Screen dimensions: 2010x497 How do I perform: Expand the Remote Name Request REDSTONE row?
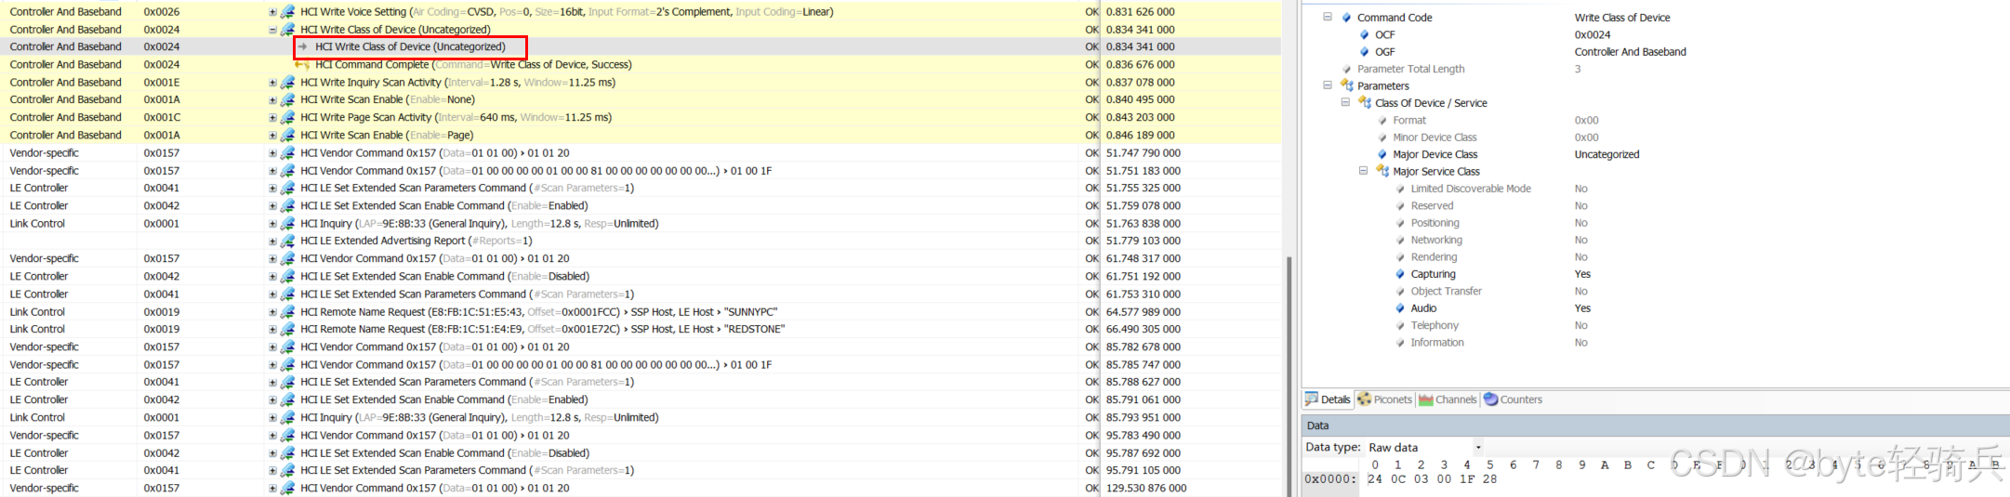tap(272, 330)
